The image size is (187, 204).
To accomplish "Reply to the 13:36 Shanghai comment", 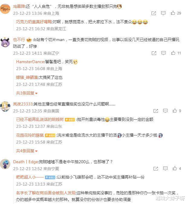I will click(163, 13).
